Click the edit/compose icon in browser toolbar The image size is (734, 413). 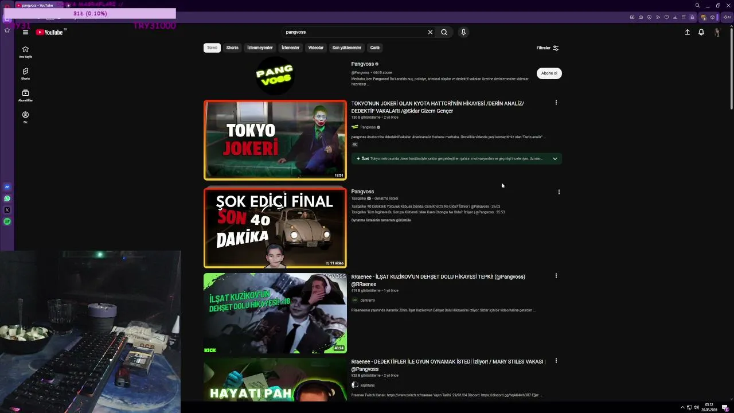click(x=632, y=17)
